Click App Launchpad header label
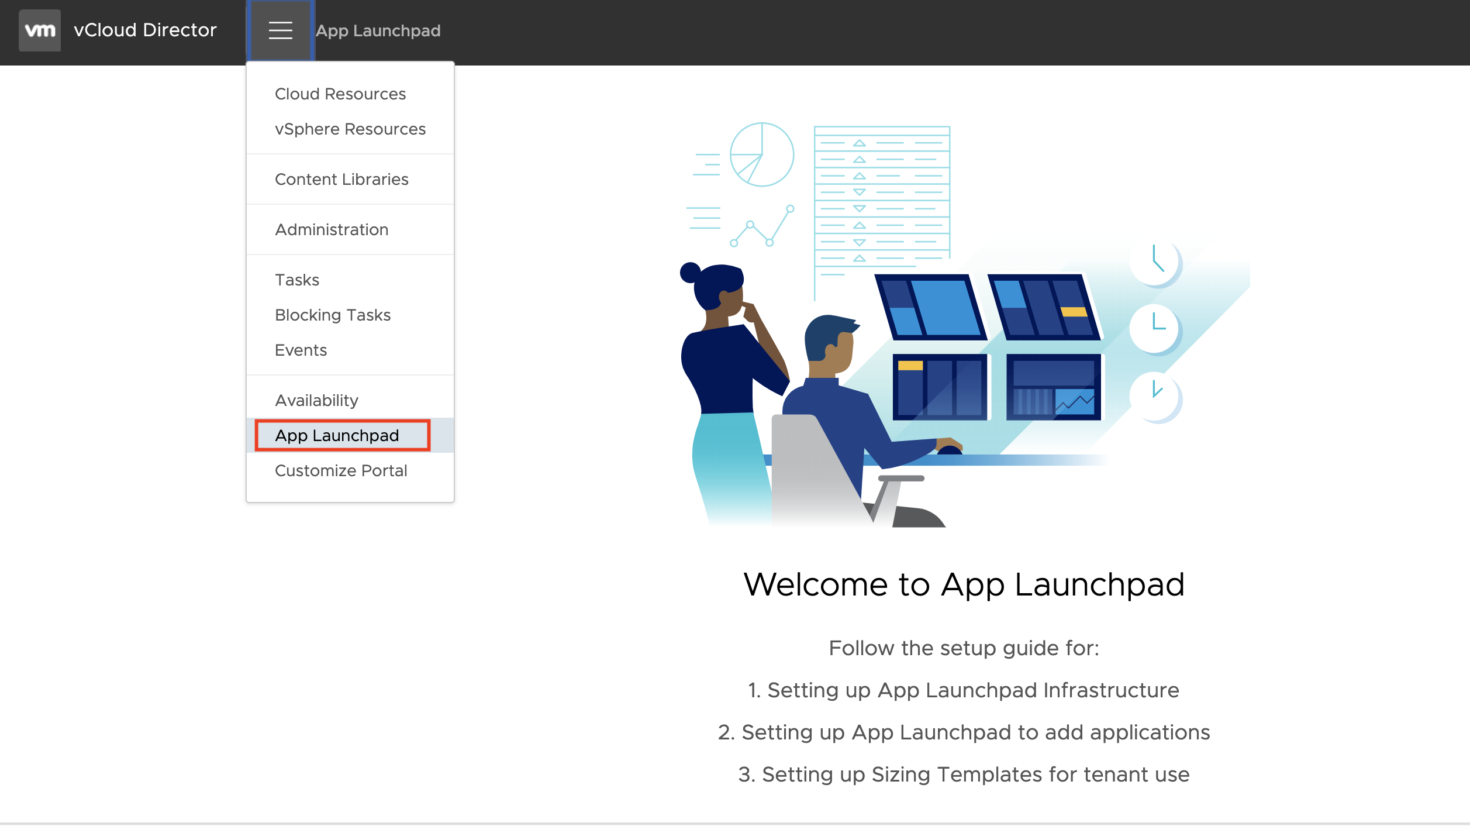 (378, 31)
